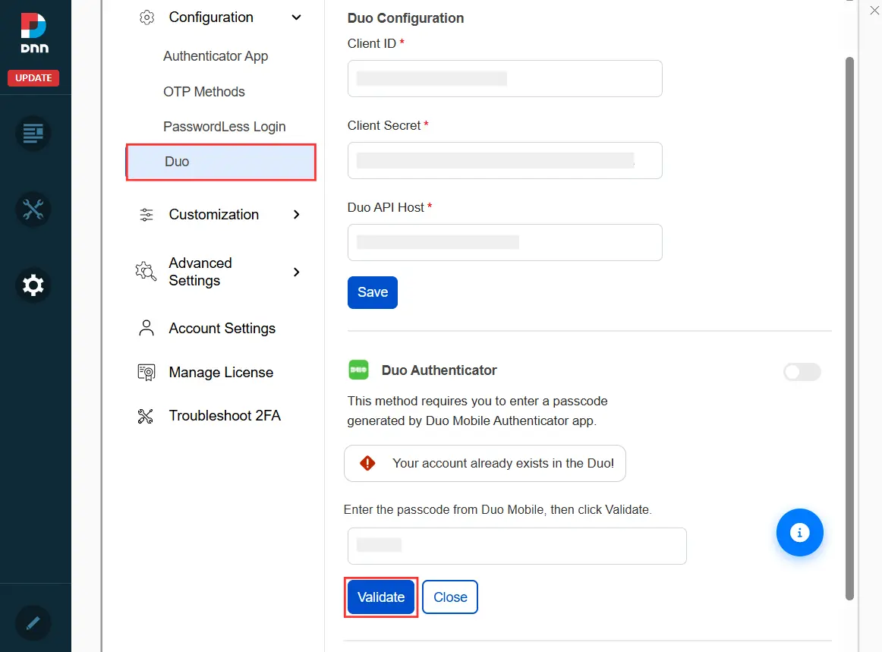882x652 pixels.
Task: Click the Configuration gear icon
Action: (x=146, y=17)
